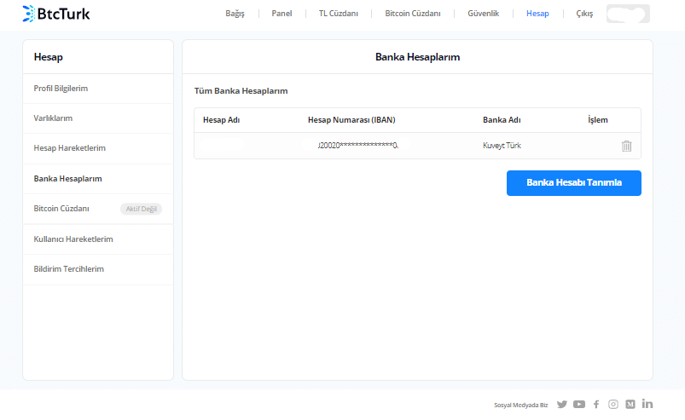This screenshot has height=420, width=685.
Task: Select Varlıklarım in the sidebar
Action: (53, 118)
